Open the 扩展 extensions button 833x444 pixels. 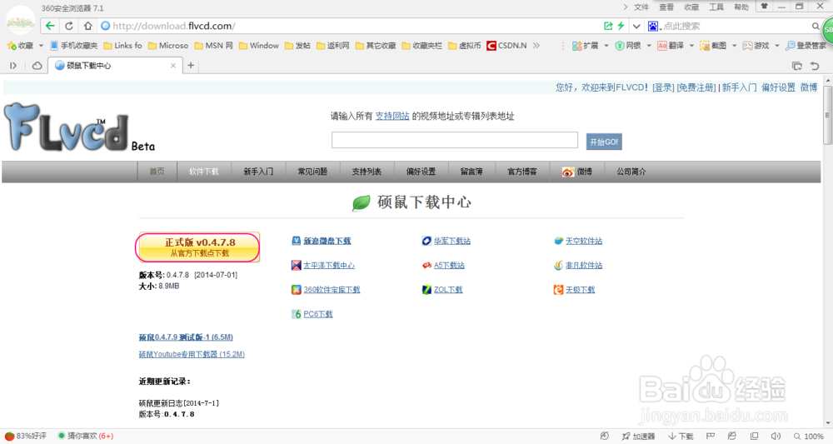[585, 46]
